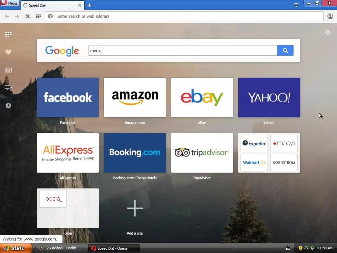Open Macy's in the shopping folder
Screen dimensions: 337x253
point(284,144)
